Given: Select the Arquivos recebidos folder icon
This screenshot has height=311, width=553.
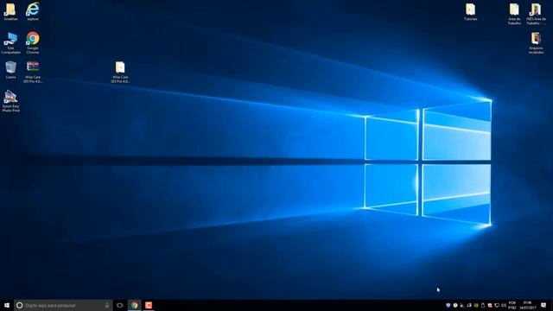Looking at the screenshot, I should pyautogui.click(x=536, y=43).
